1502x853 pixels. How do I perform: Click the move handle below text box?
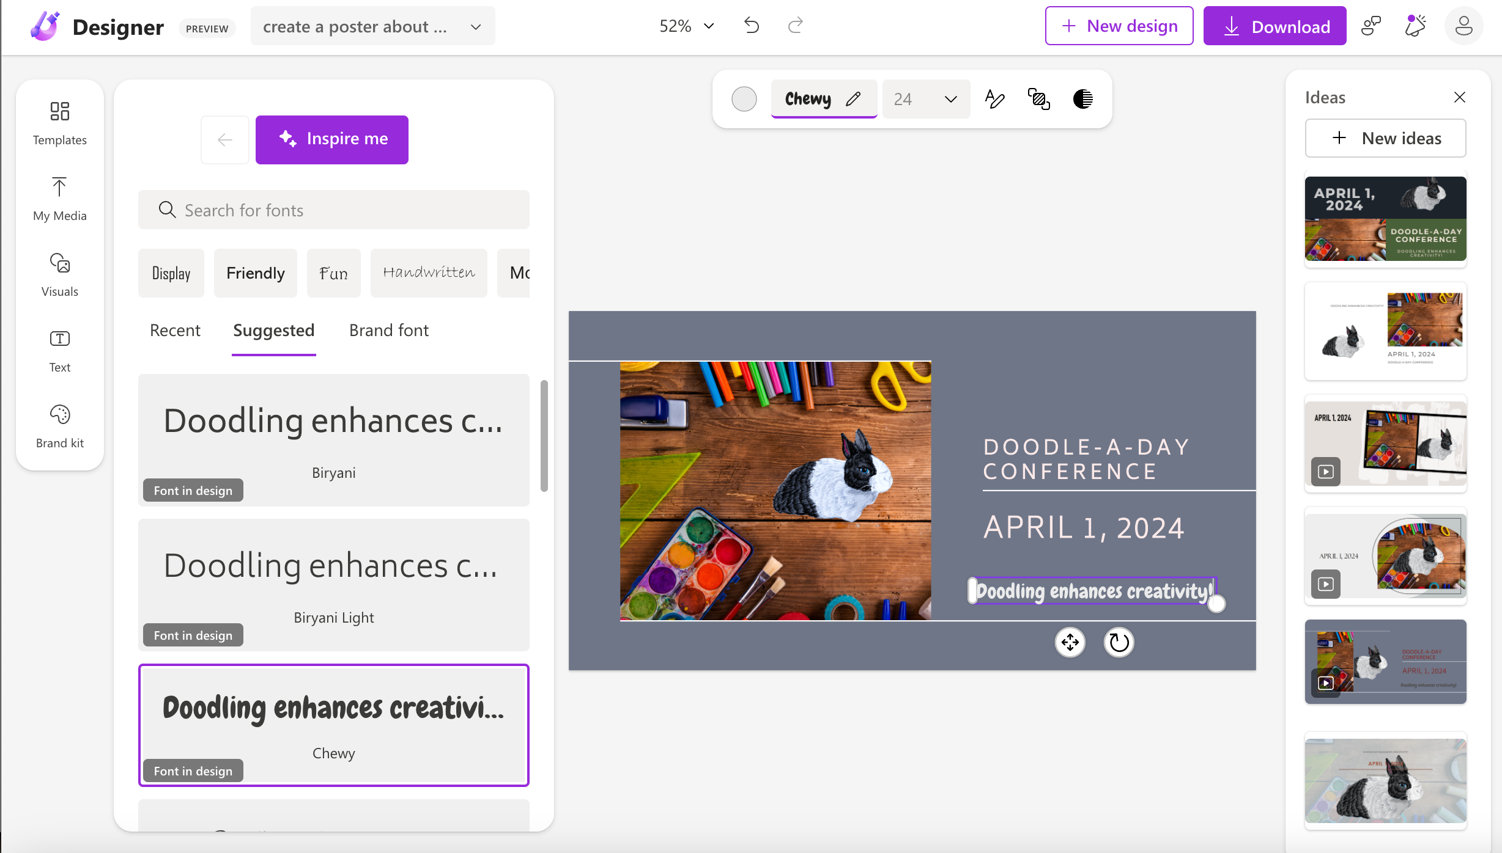tap(1070, 642)
